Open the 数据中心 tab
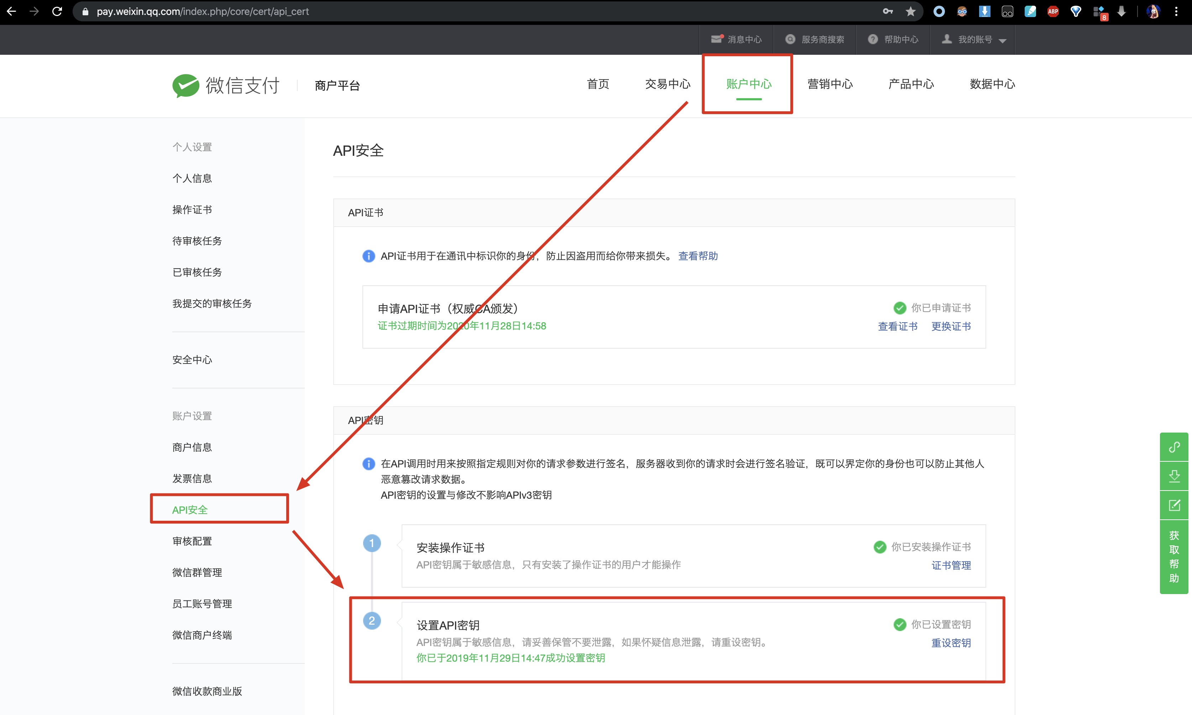This screenshot has height=715, width=1192. (x=992, y=84)
